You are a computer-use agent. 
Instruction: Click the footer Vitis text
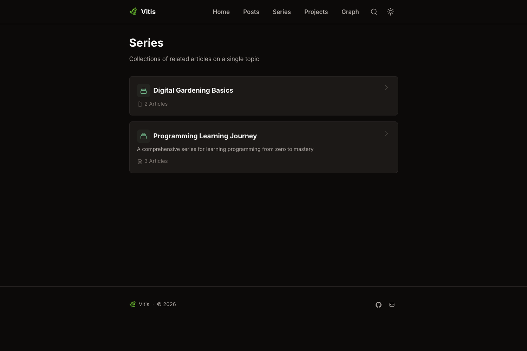click(x=144, y=304)
